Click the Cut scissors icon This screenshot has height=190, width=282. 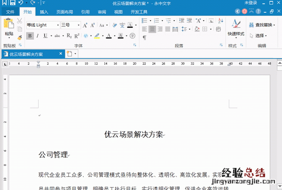point(20,21)
